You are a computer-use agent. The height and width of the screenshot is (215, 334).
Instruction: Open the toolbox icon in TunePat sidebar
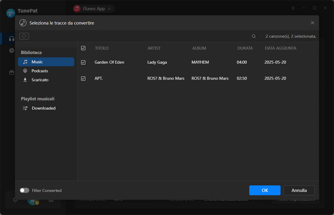point(12,72)
